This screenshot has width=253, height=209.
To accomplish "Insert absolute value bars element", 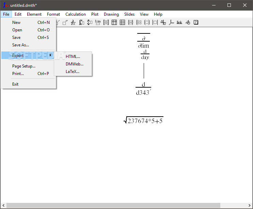I will coord(155,23).
